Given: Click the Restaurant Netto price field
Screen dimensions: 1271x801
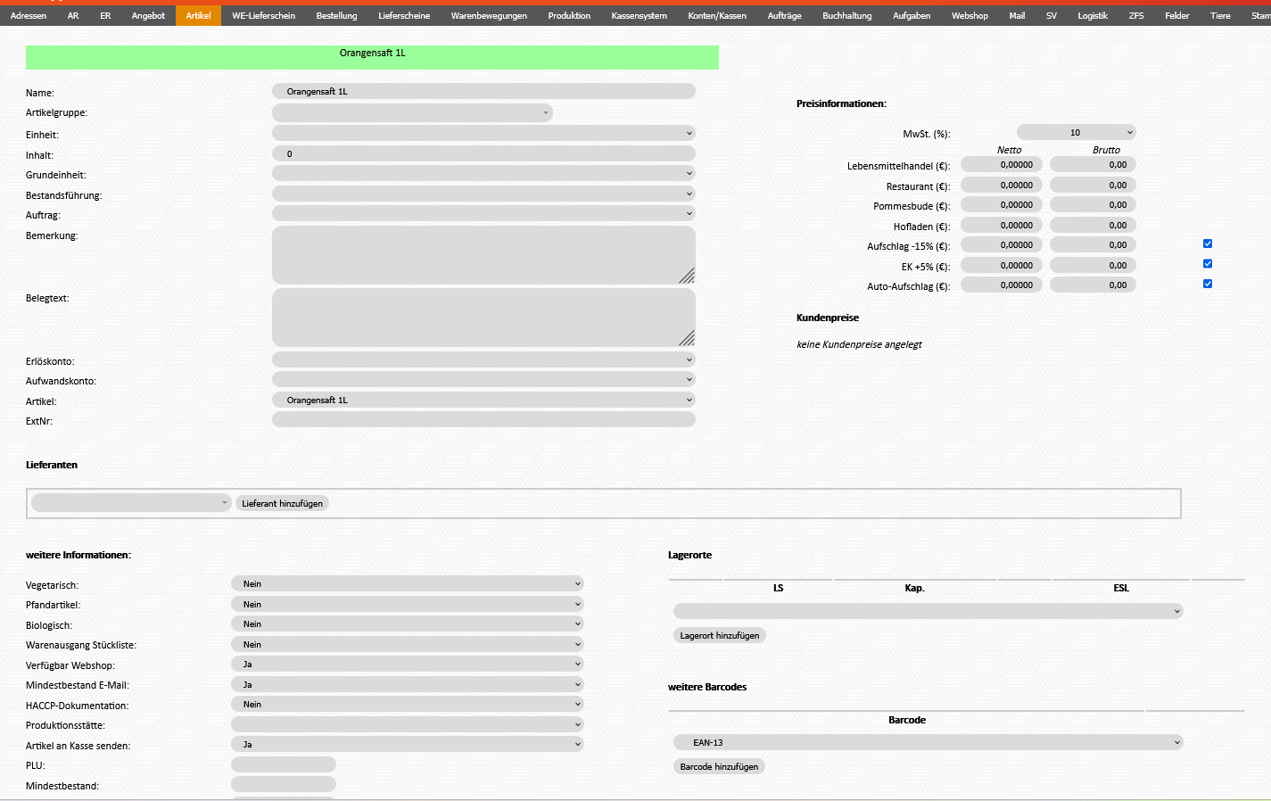Looking at the screenshot, I should [x=1001, y=186].
